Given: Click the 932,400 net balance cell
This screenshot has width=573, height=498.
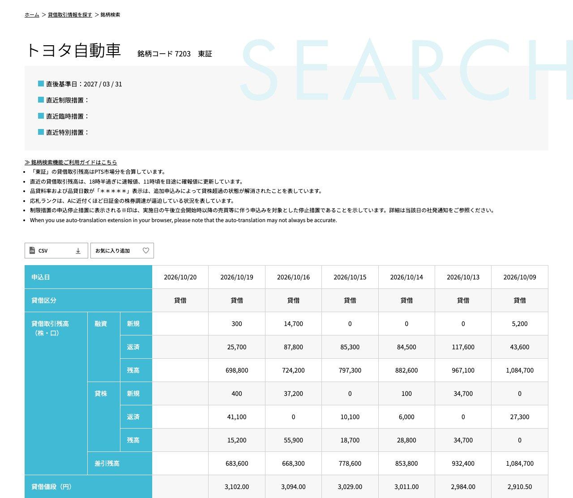Looking at the screenshot, I should [463, 464].
